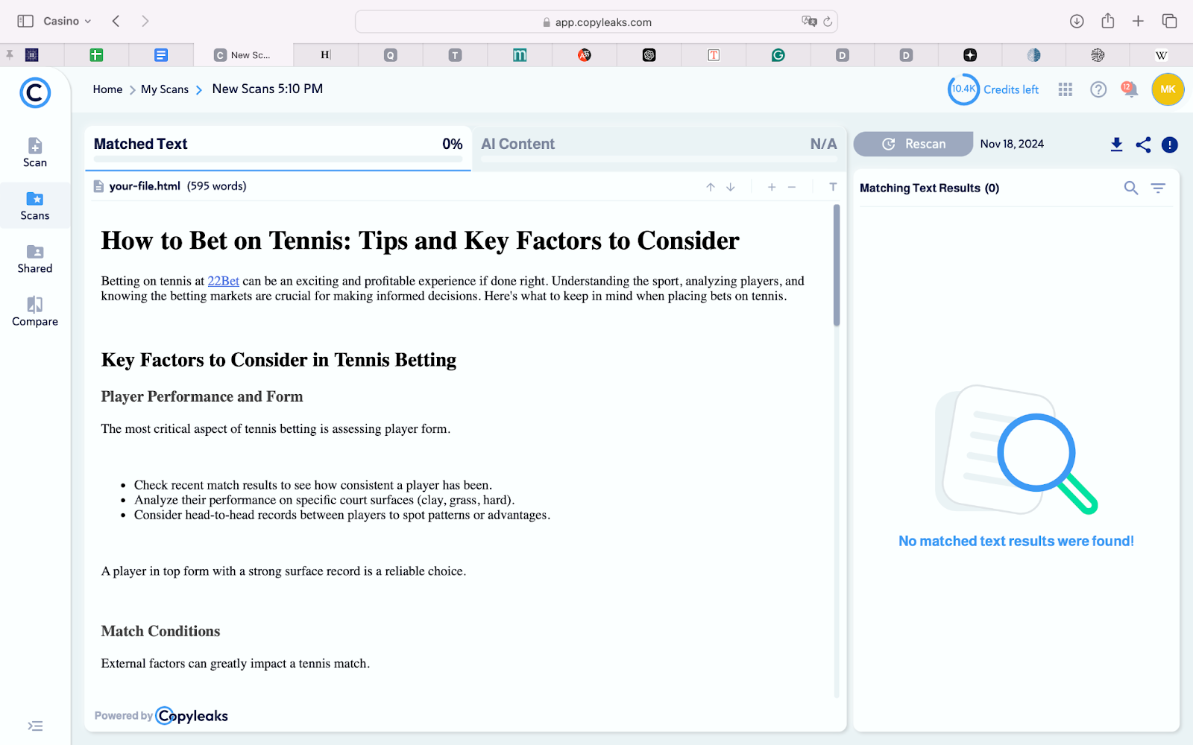Zoom out document with minus icon
The height and width of the screenshot is (745, 1193).
[x=792, y=187]
